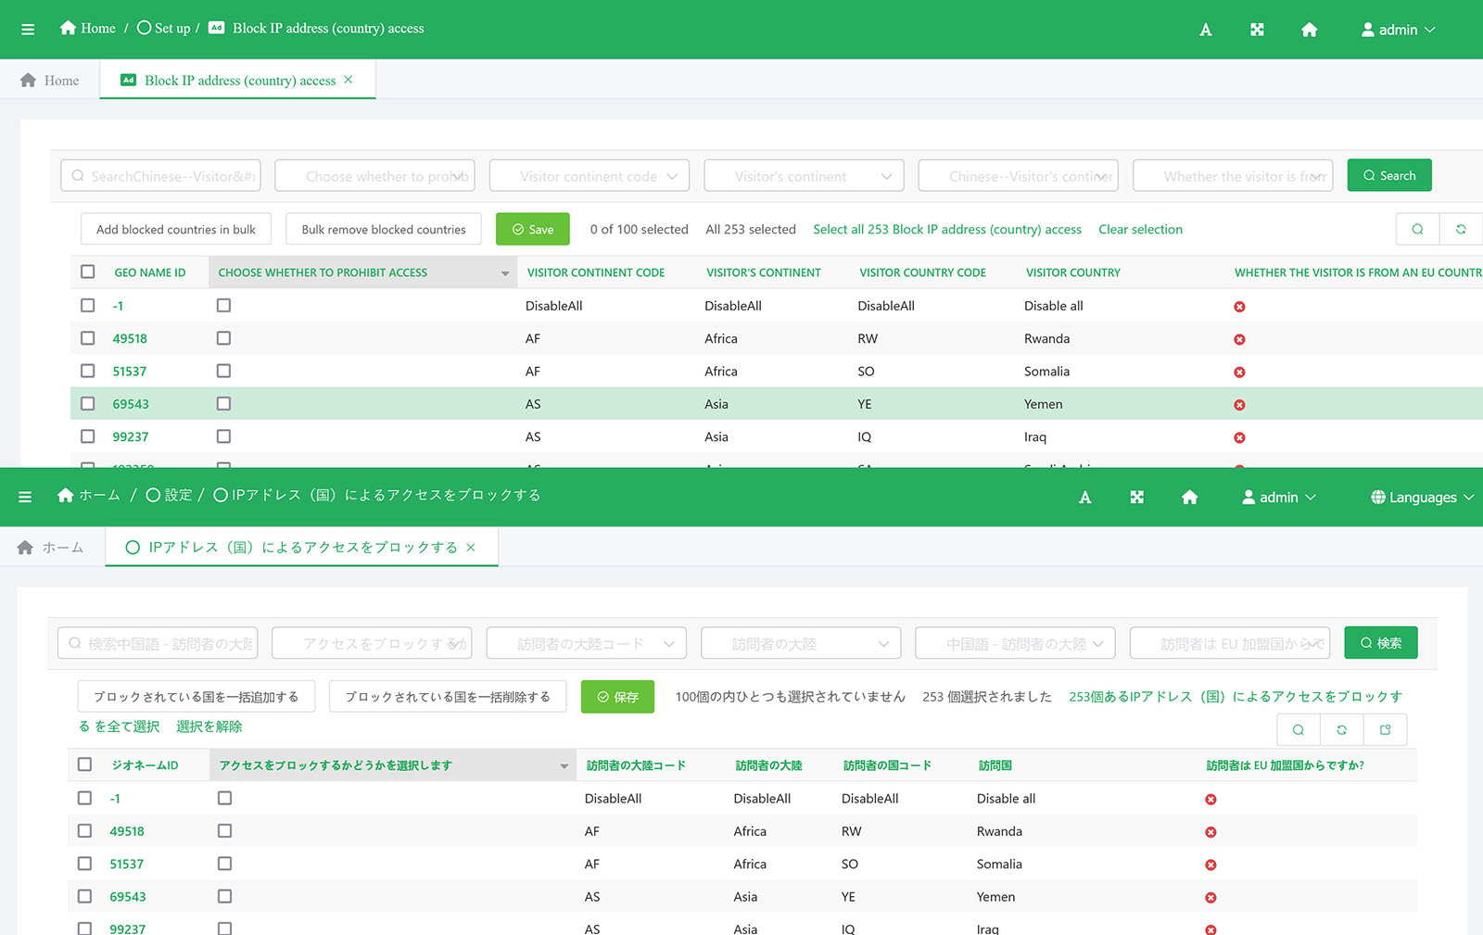
Task: Click home icon beside admin in English header
Action: click(1309, 30)
